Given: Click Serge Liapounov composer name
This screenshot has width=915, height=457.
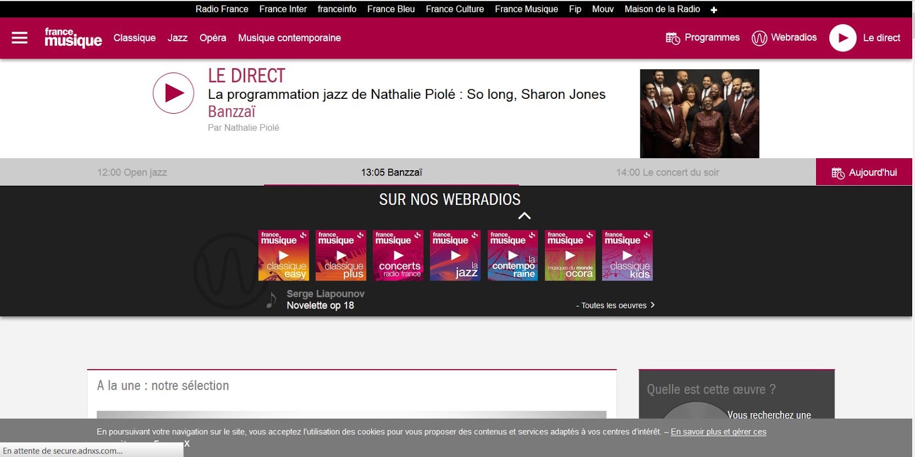Looking at the screenshot, I should click(325, 294).
